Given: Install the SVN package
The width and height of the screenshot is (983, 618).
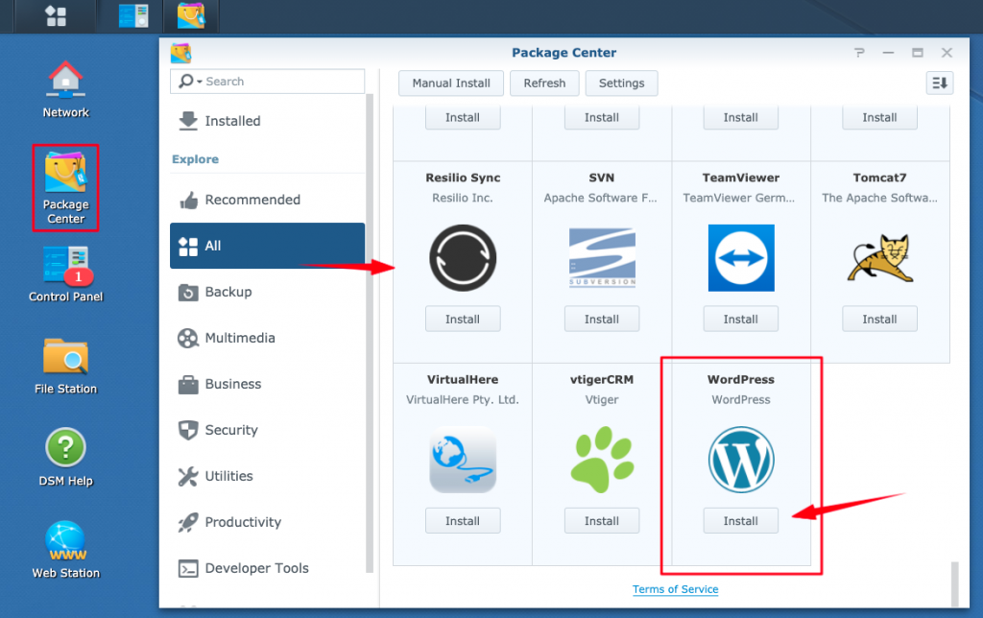Looking at the screenshot, I should click(x=602, y=319).
